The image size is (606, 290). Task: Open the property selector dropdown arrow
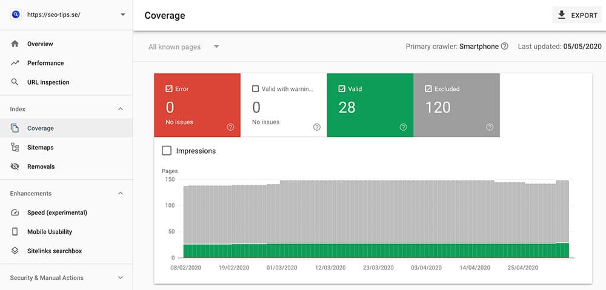122,15
